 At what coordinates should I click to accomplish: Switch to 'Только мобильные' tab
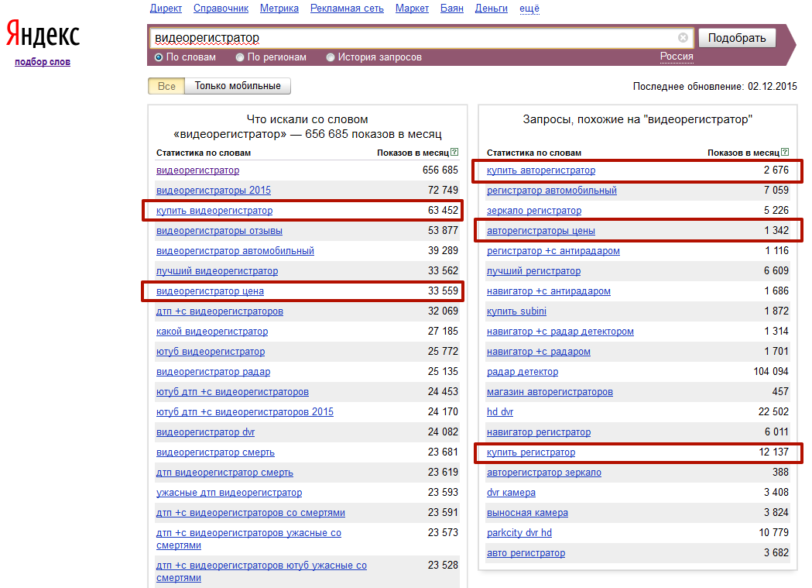click(x=238, y=86)
